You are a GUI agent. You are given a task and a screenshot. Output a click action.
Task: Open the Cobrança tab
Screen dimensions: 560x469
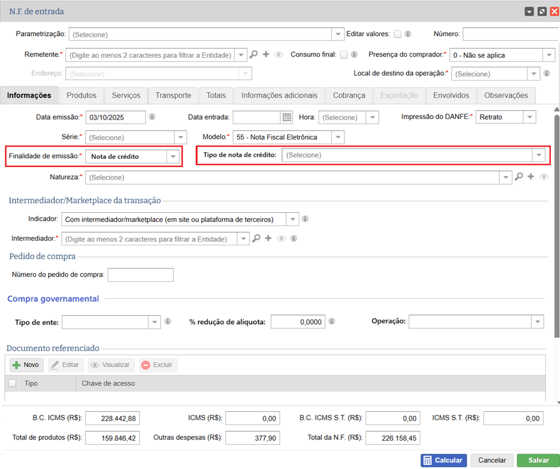point(349,95)
